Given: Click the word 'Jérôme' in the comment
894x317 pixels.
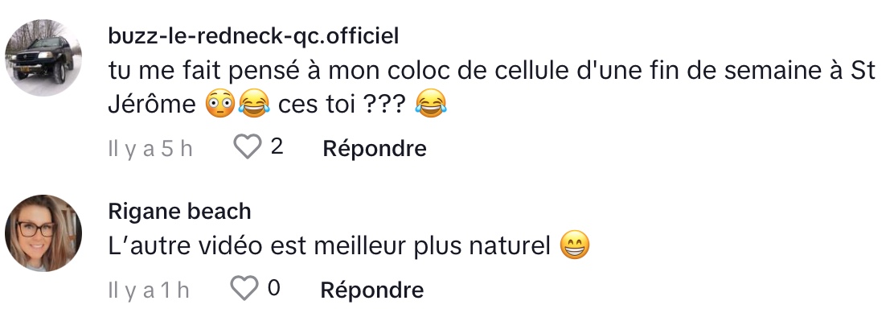Looking at the screenshot, I should 152,105.
